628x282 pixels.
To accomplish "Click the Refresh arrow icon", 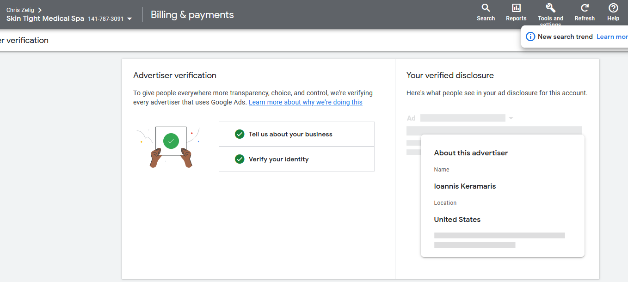I will coord(585,8).
